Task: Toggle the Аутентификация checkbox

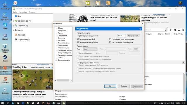Action: 78,53
